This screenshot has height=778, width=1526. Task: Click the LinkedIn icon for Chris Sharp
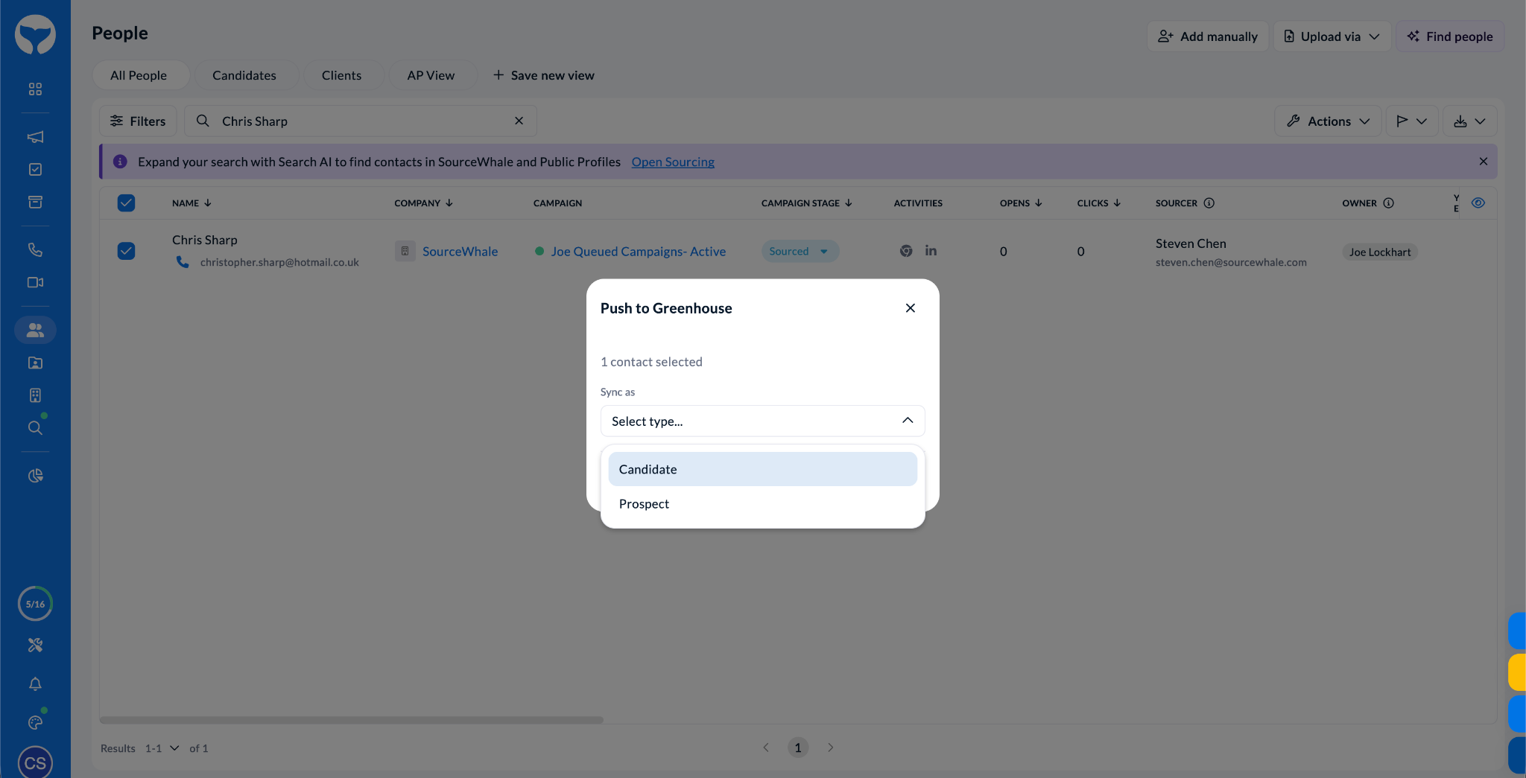coord(931,251)
